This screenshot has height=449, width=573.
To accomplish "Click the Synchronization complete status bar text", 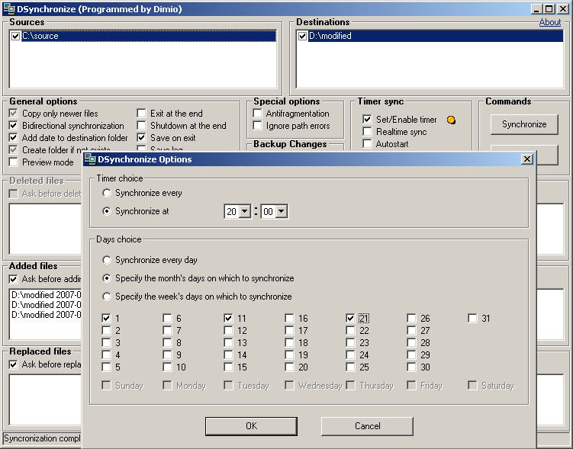I will pos(43,438).
